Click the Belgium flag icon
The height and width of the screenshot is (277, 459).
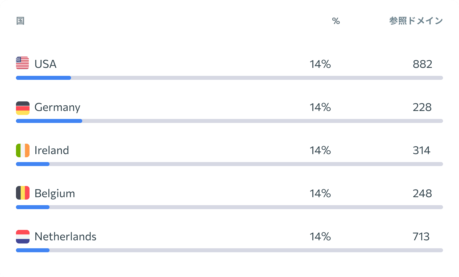(x=23, y=193)
